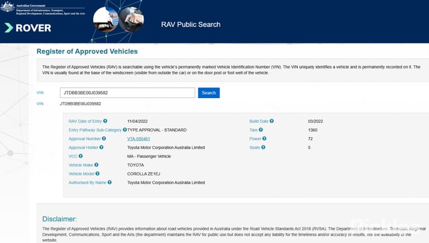Click the ROVER logo
Image resolution: width=429 pixels, height=243 pixels.
(x=28, y=27)
